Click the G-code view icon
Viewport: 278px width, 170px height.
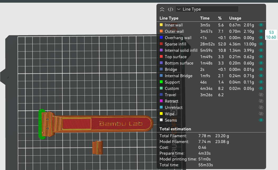[x=171, y=9]
